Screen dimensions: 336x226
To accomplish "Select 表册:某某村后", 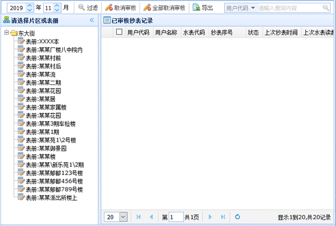I will click(x=43, y=66).
